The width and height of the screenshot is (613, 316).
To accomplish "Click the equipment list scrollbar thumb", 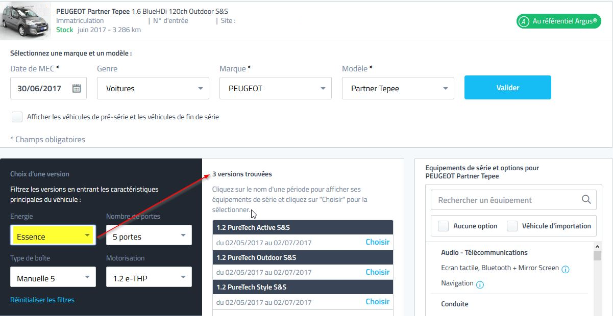I will (597, 255).
